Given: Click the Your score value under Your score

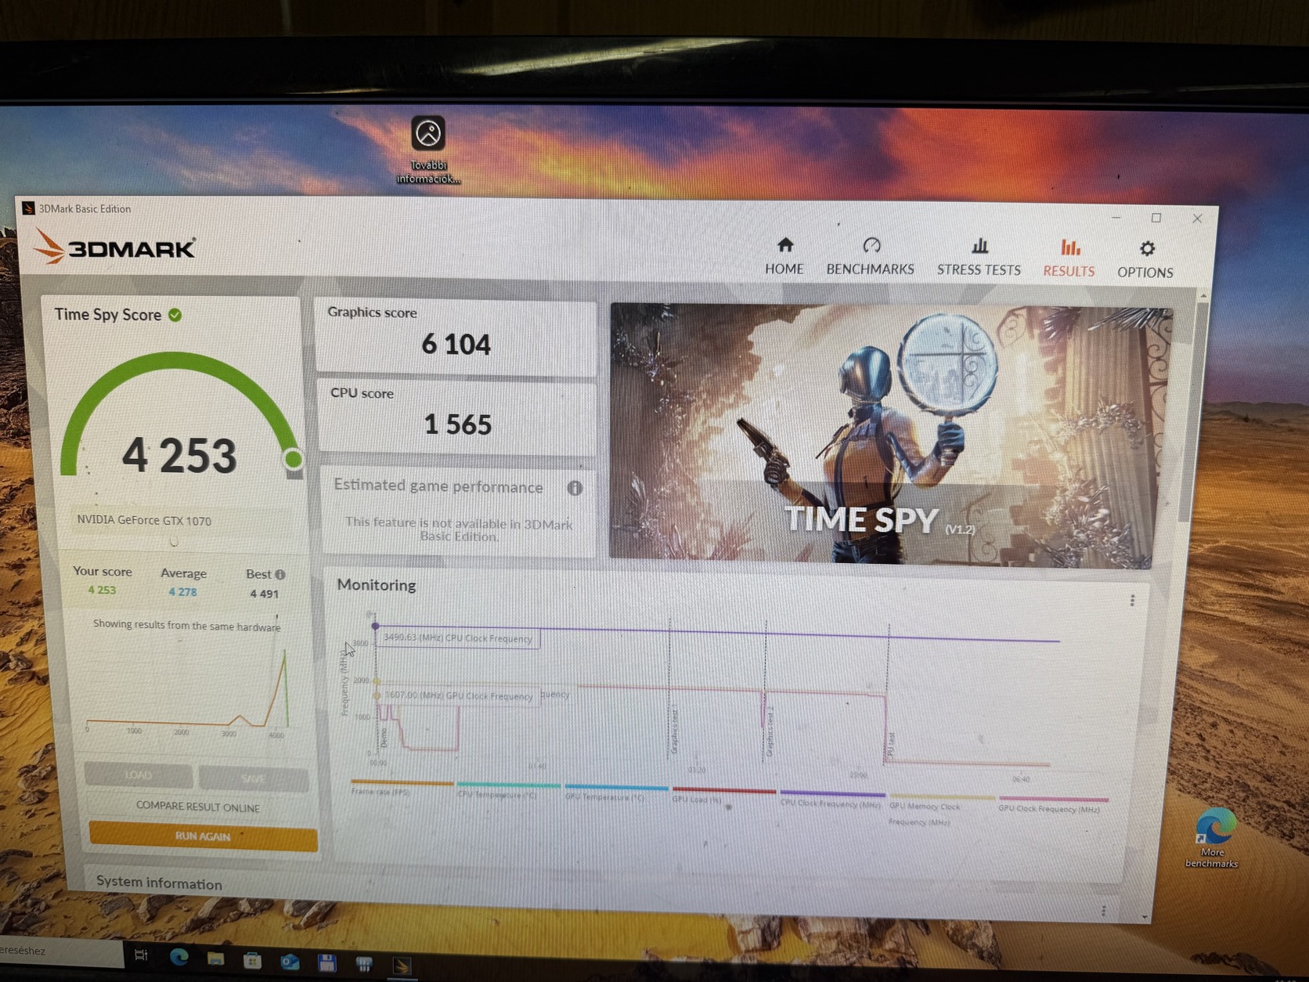Looking at the screenshot, I should pyautogui.click(x=102, y=590).
